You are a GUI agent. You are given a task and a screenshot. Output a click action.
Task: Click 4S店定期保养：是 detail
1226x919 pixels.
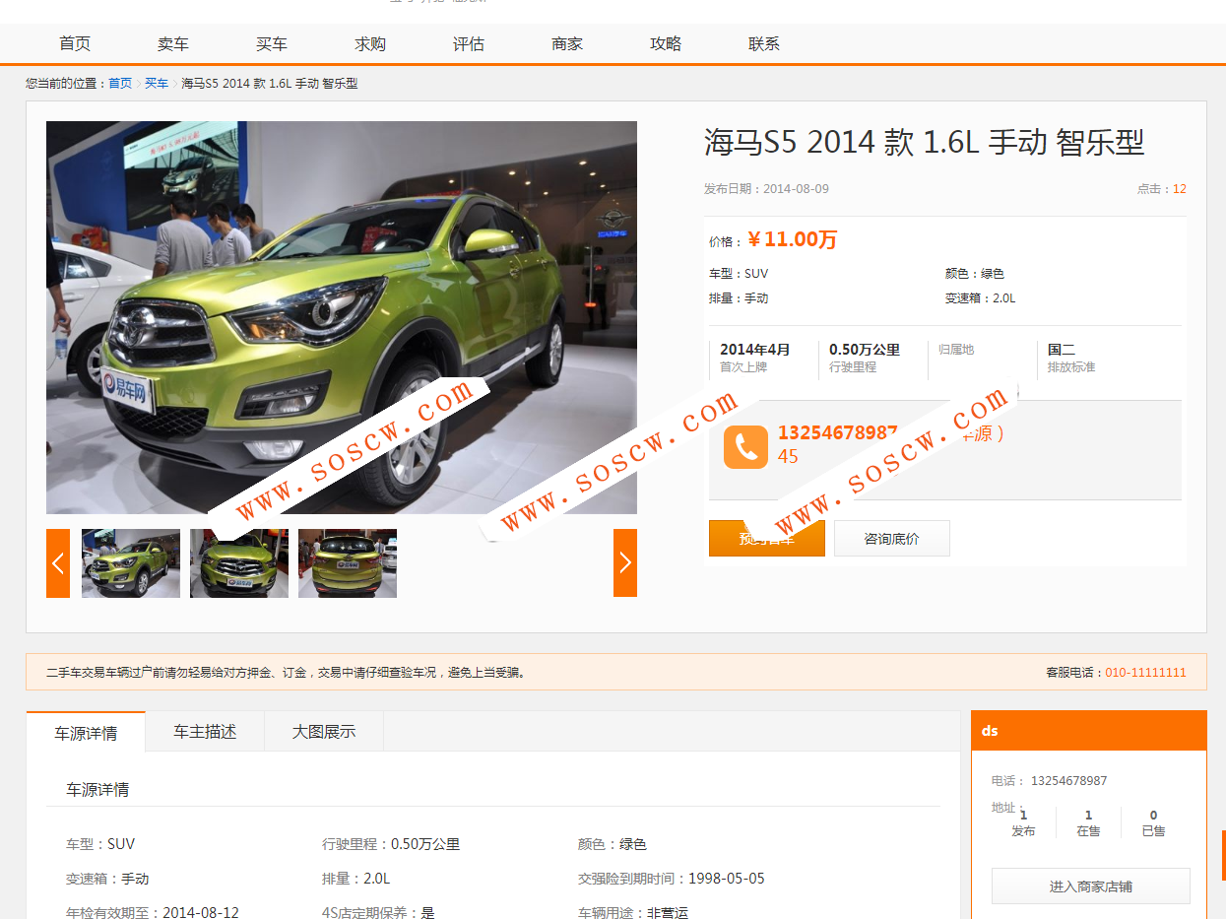point(378,912)
